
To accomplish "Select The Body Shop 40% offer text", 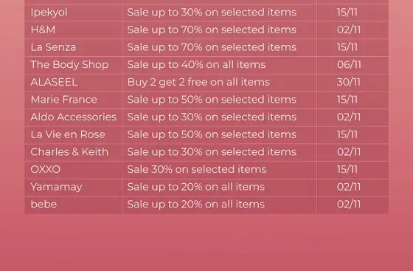I will [196, 65].
